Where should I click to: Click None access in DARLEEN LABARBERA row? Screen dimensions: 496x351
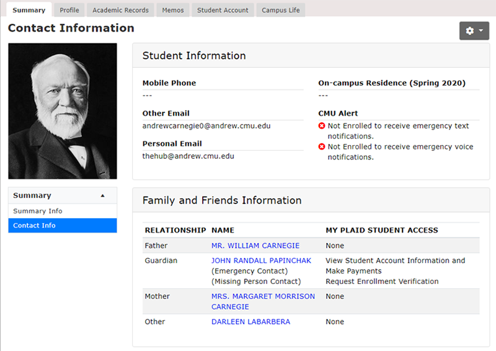(x=335, y=322)
